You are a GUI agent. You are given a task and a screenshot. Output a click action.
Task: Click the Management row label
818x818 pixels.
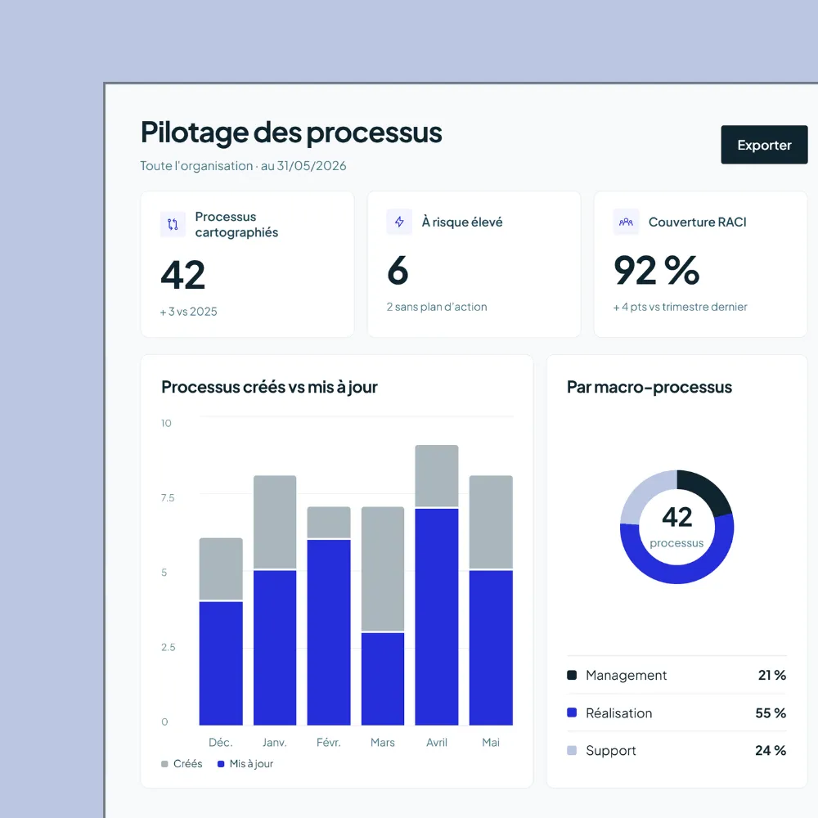coord(626,675)
